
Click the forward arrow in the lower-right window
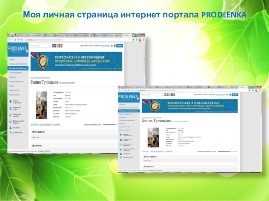(123, 90)
